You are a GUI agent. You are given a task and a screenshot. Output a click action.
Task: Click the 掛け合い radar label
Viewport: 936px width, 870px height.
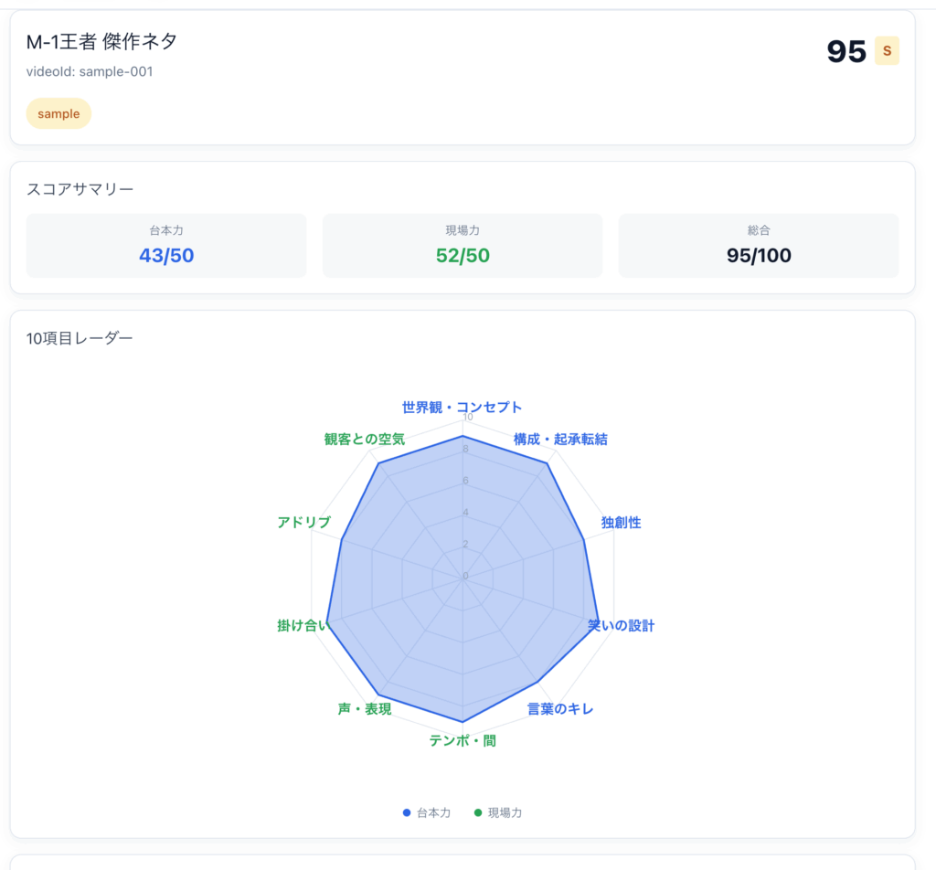click(x=303, y=626)
